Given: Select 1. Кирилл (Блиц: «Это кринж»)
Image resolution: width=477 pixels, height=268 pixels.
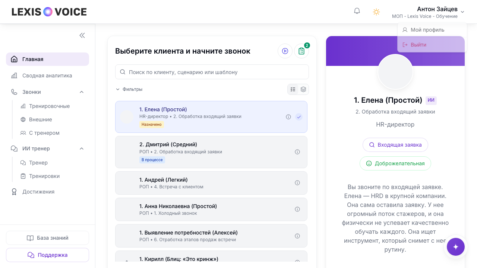Looking at the screenshot, I should [x=211, y=256].
